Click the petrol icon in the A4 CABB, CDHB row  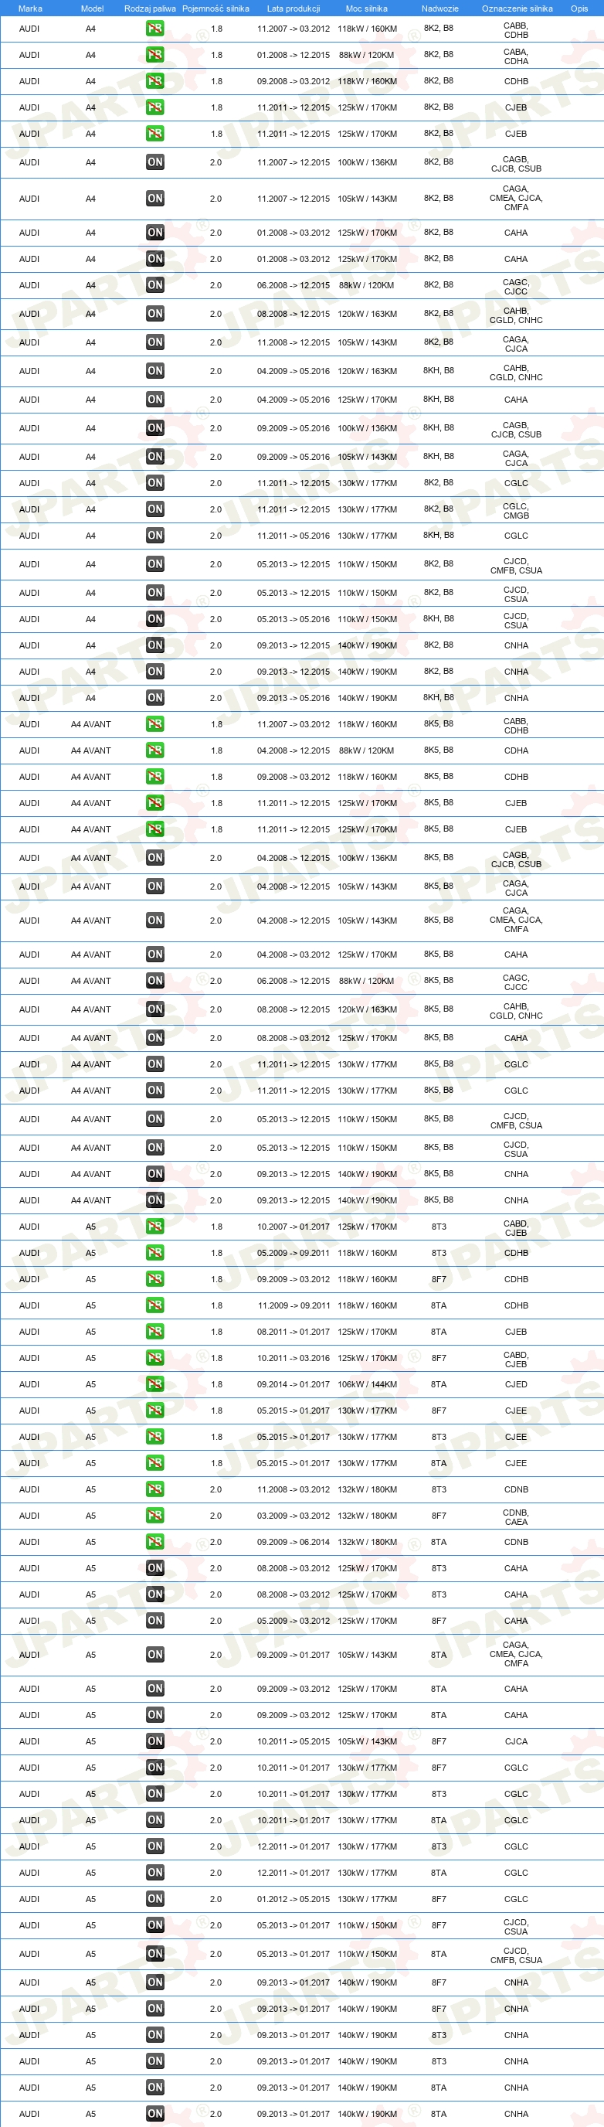click(155, 29)
